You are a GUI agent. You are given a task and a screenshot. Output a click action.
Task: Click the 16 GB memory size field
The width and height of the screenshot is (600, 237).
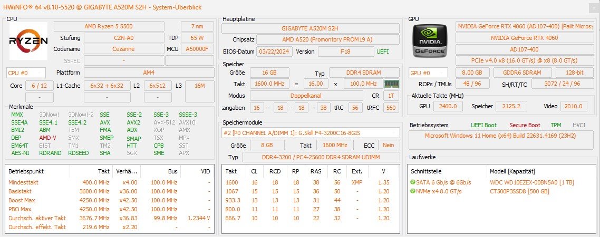click(269, 73)
